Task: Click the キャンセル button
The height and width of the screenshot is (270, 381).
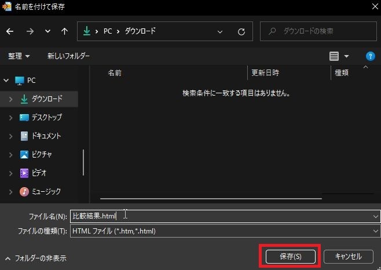Action: (349, 257)
